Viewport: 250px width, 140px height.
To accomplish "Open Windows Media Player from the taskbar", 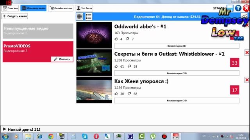I will point(16,136).
